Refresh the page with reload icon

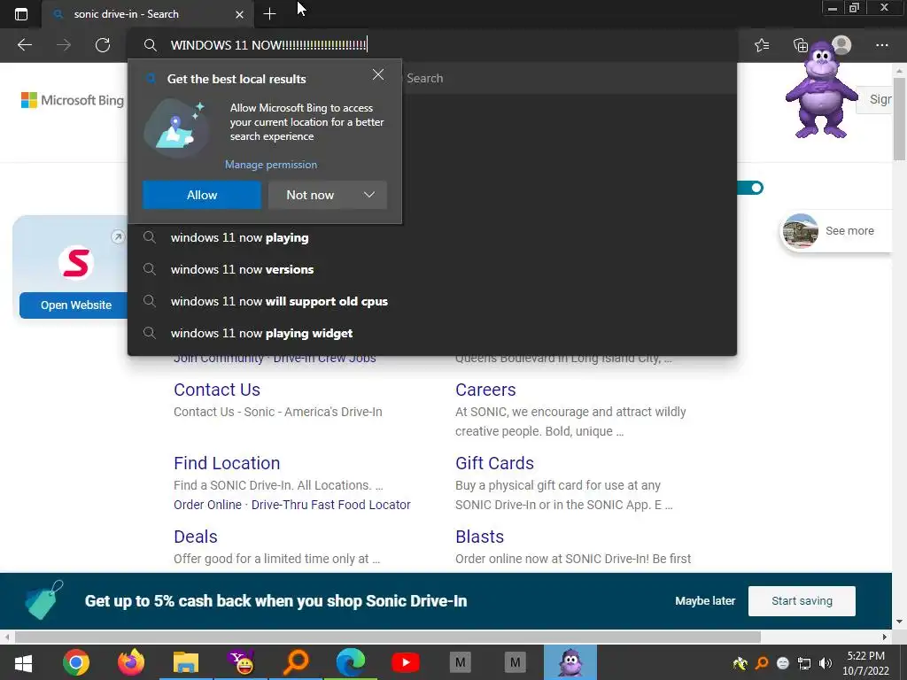[103, 45]
